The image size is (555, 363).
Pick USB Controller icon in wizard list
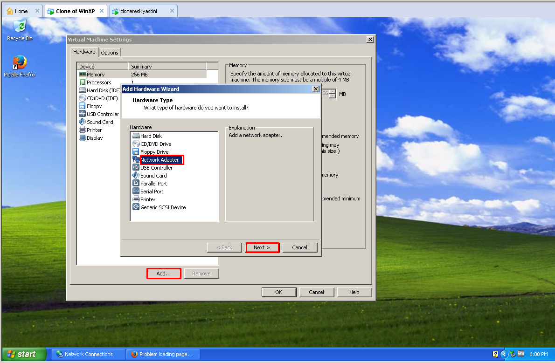point(136,167)
